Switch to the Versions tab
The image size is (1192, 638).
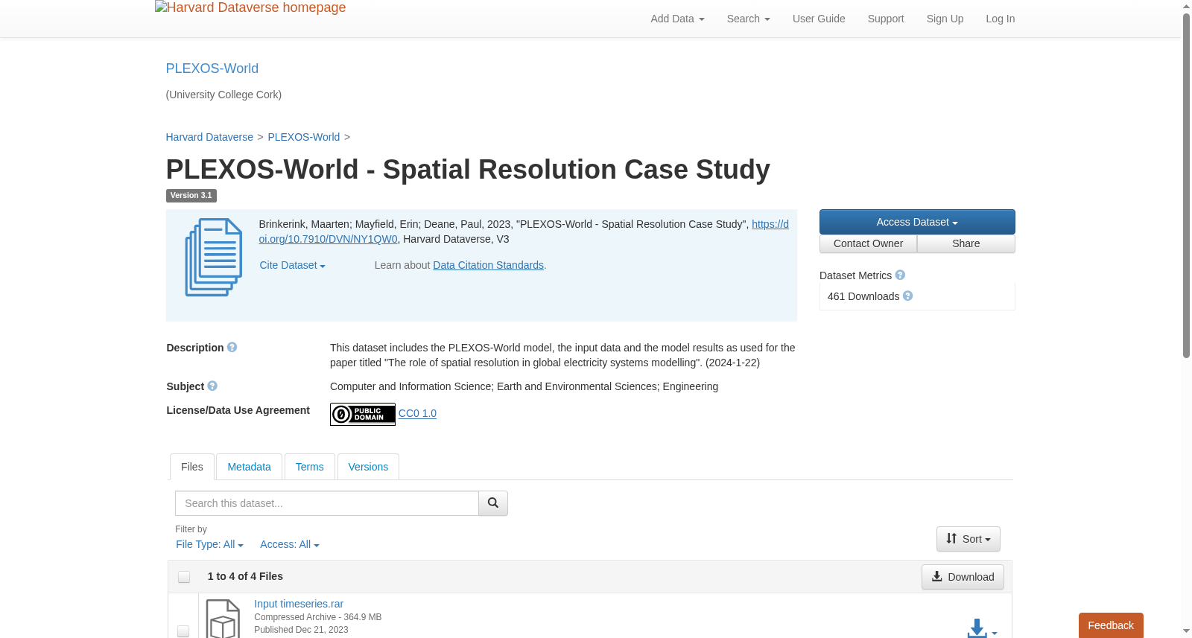(x=368, y=467)
